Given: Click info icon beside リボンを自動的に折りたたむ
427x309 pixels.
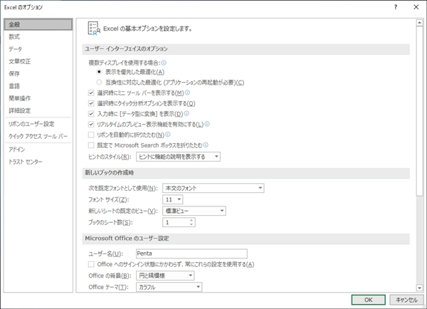Looking at the screenshot, I should [168, 135].
